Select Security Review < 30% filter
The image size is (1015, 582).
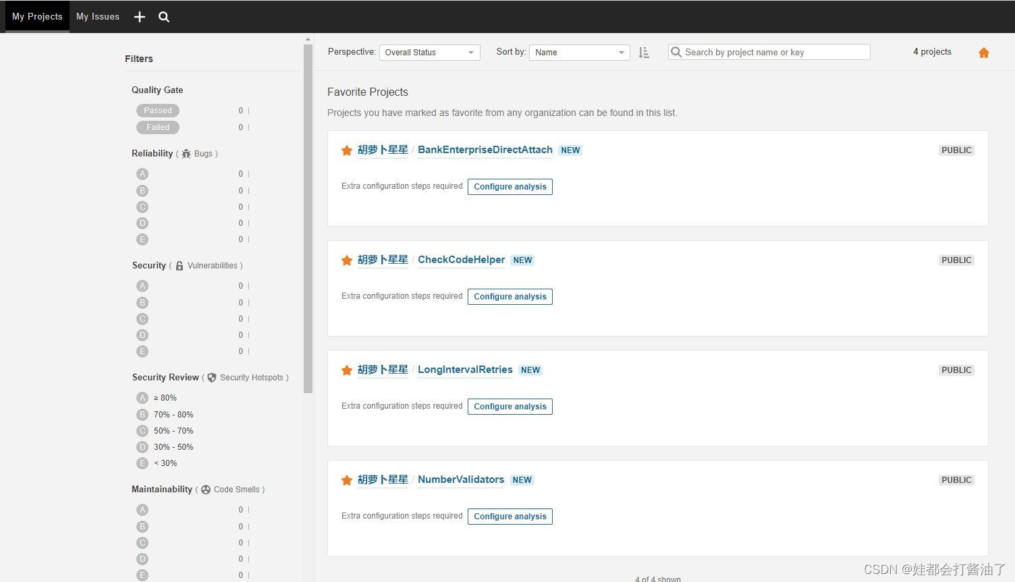[157, 463]
